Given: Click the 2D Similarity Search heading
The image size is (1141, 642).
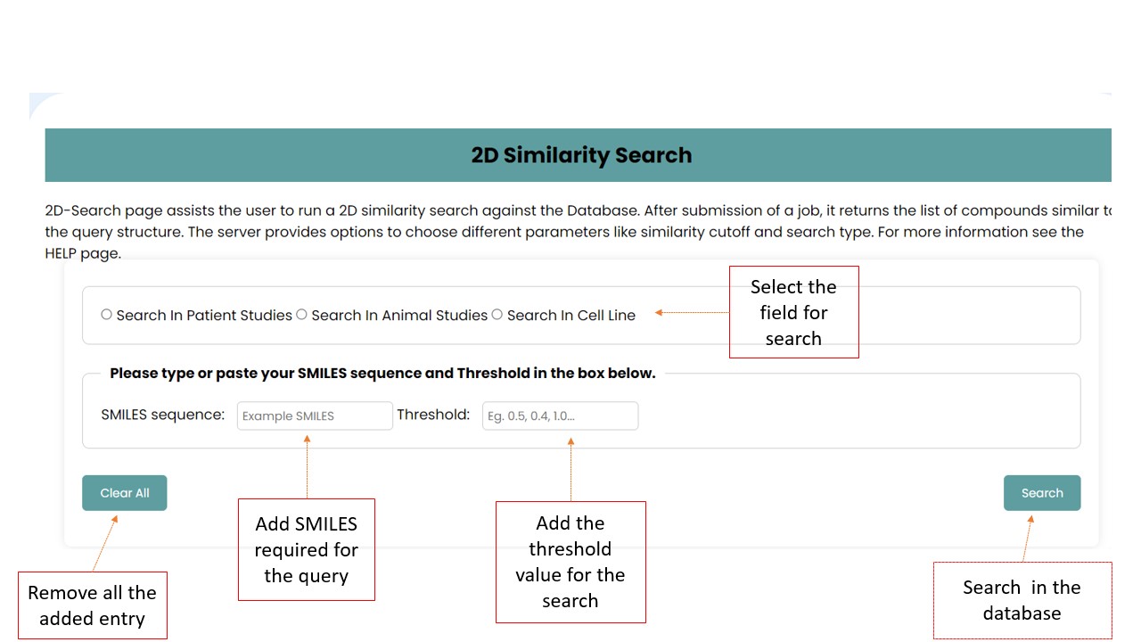Looking at the screenshot, I should [x=581, y=155].
